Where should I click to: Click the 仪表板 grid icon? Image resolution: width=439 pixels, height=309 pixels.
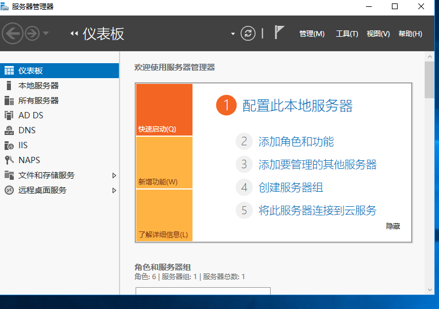pyautogui.click(x=9, y=71)
